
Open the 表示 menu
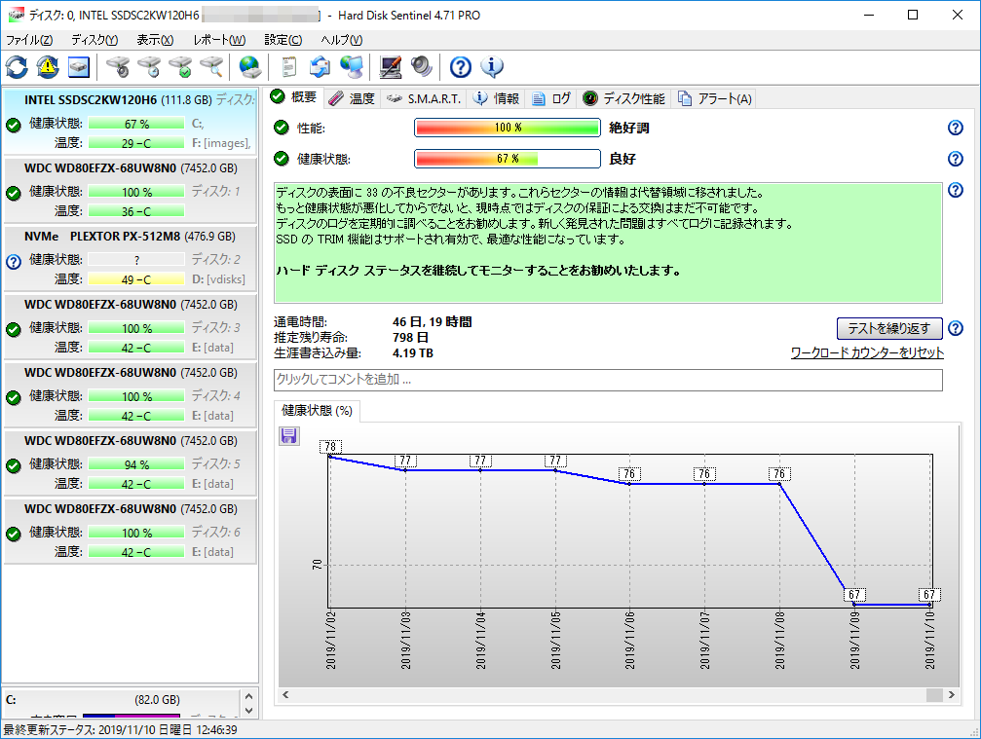(x=155, y=40)
